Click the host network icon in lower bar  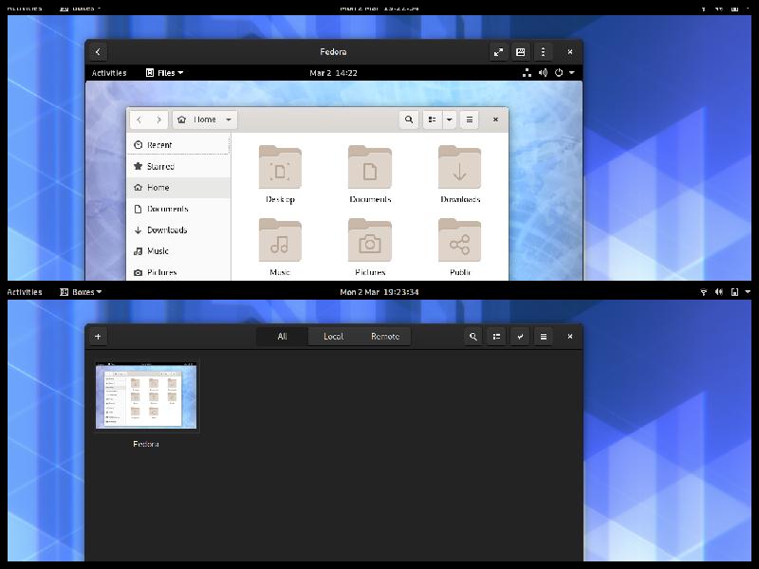point(704,292)
